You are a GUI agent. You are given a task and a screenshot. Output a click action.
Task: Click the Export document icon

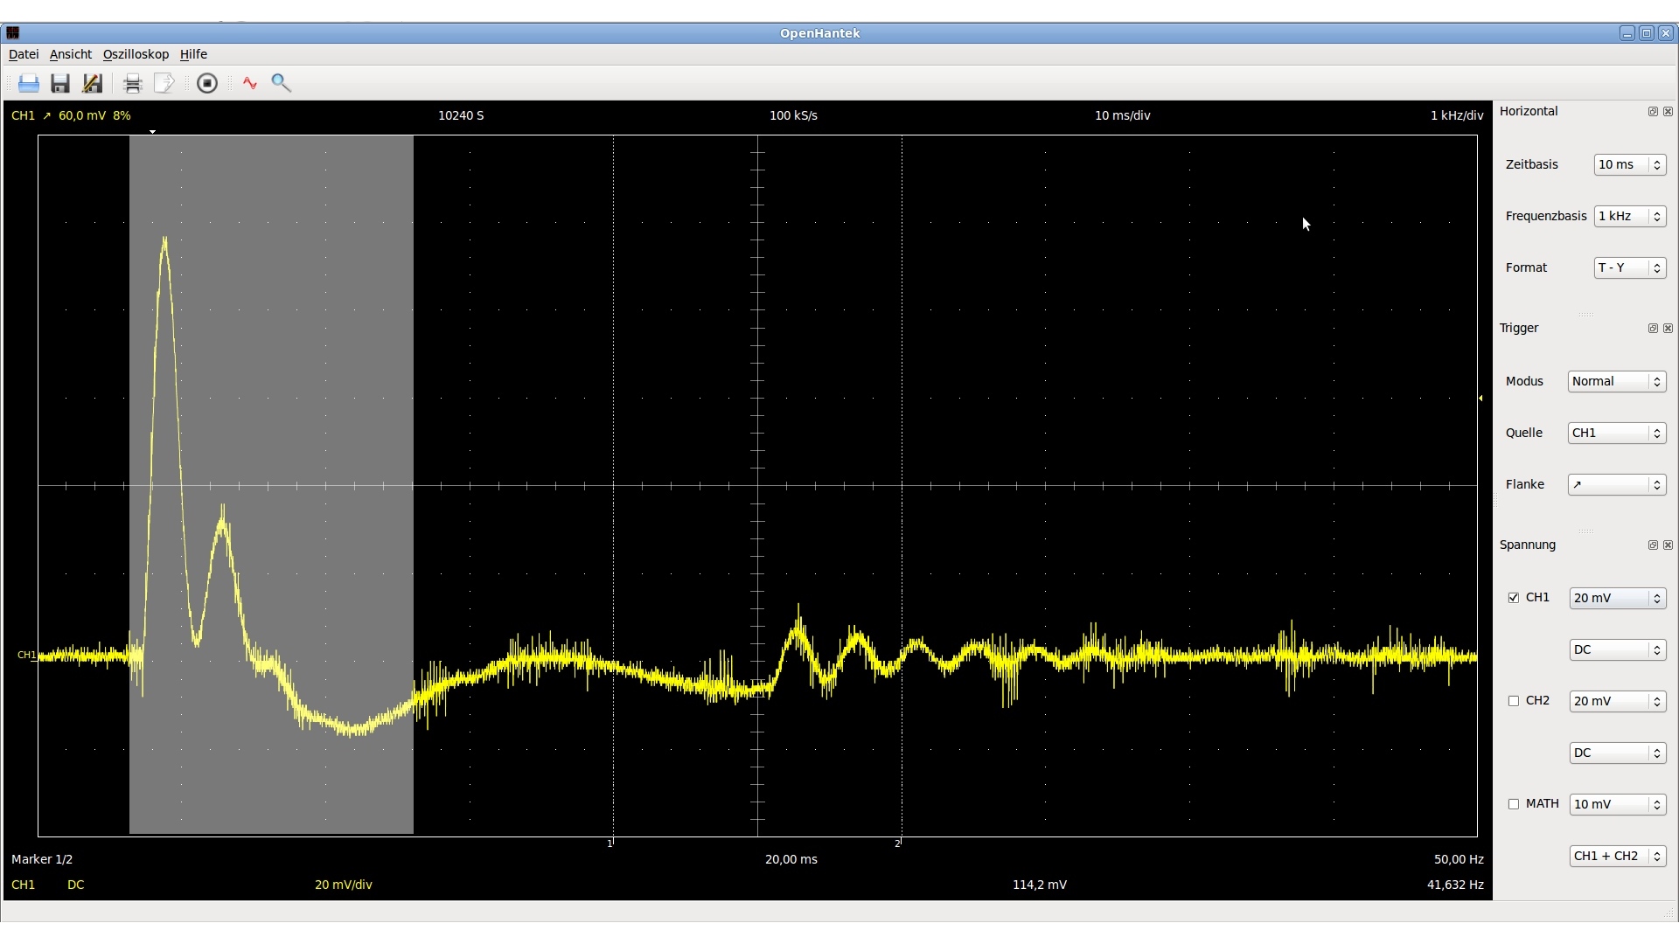(164, 84)
